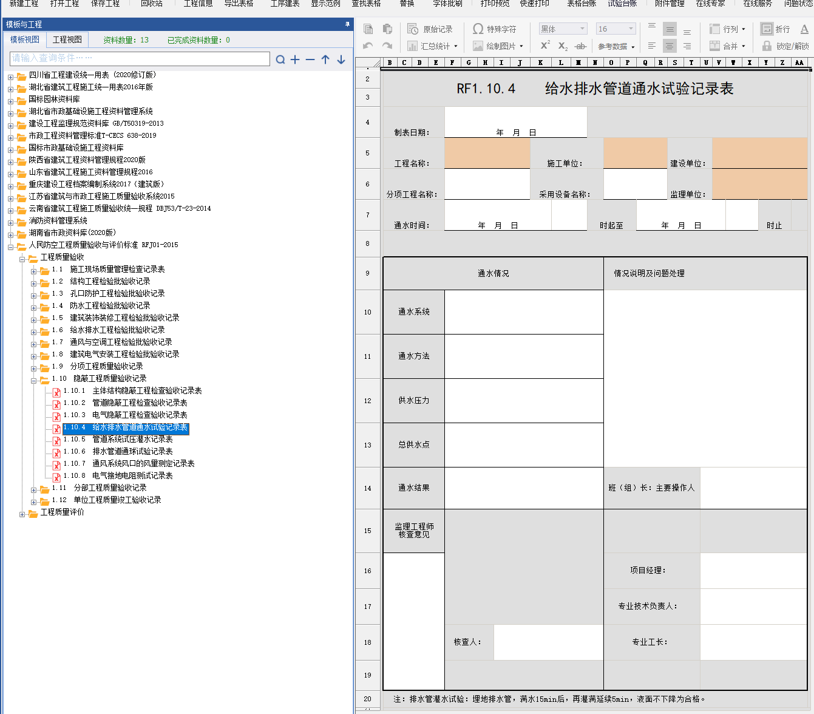Insert a special character via 特殊字符
This screenshot has width=814, height=714.
point(495,29)
